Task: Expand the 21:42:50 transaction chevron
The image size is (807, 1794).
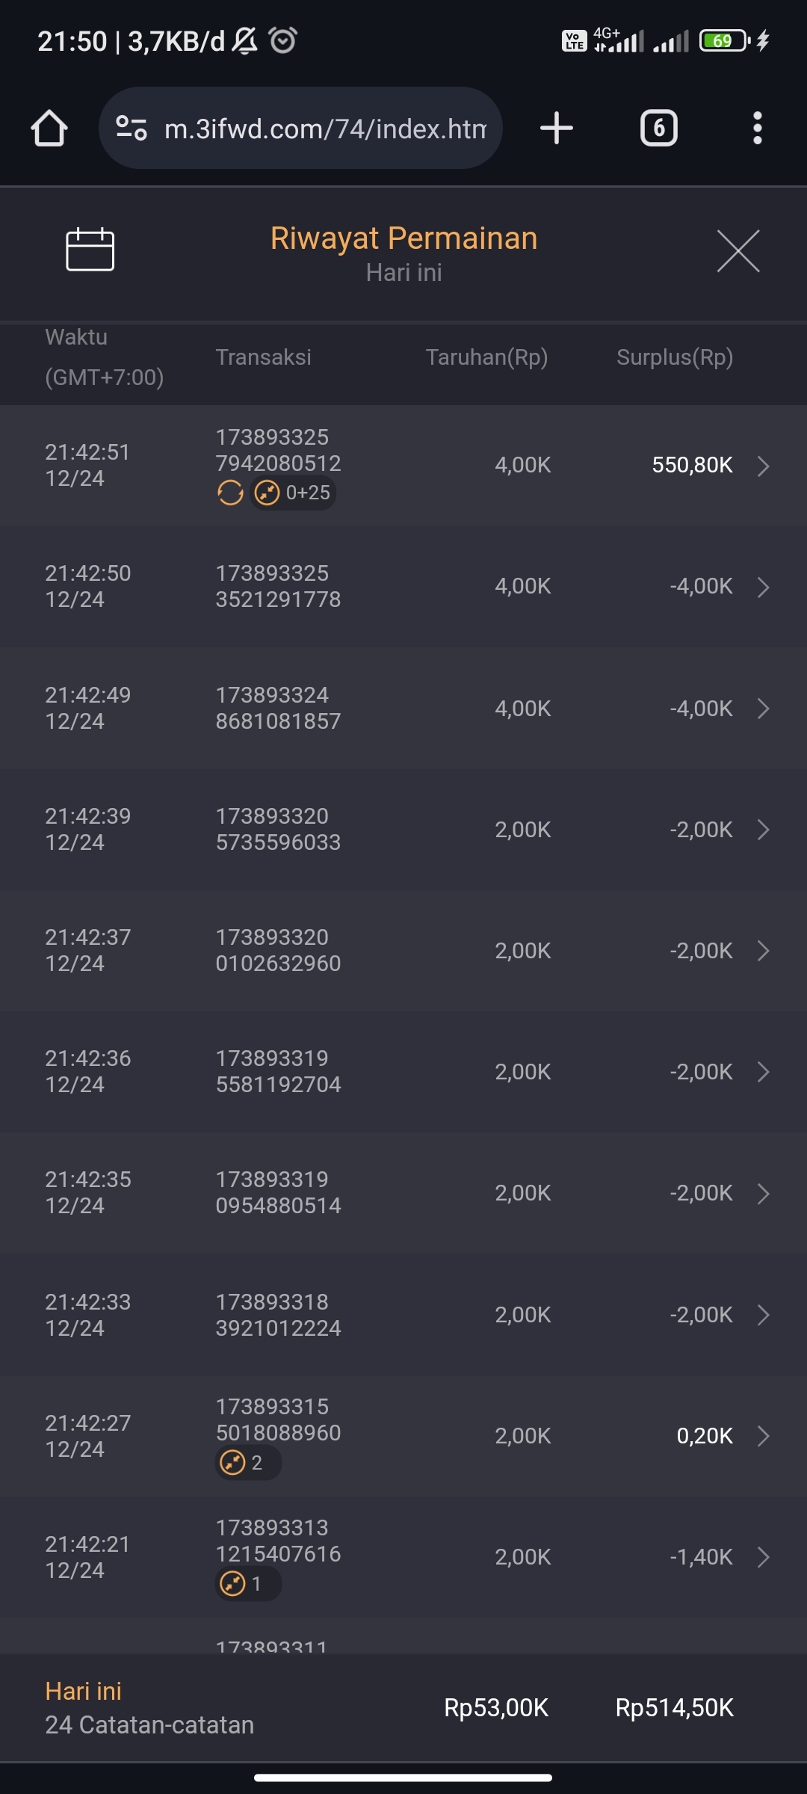Action: pos(763,587)
